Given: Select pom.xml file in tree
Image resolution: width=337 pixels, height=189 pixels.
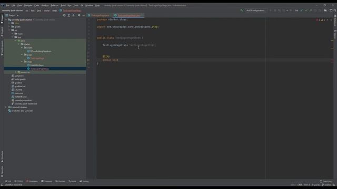Looking at the screenshot, I should [x=17, y=93].
